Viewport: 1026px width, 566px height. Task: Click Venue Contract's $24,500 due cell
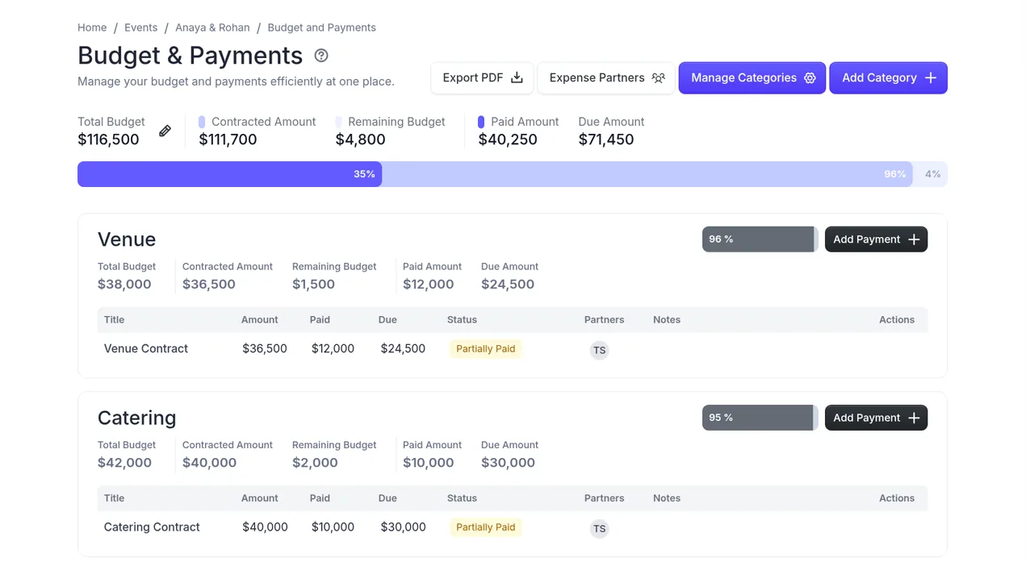pos(403,348)
